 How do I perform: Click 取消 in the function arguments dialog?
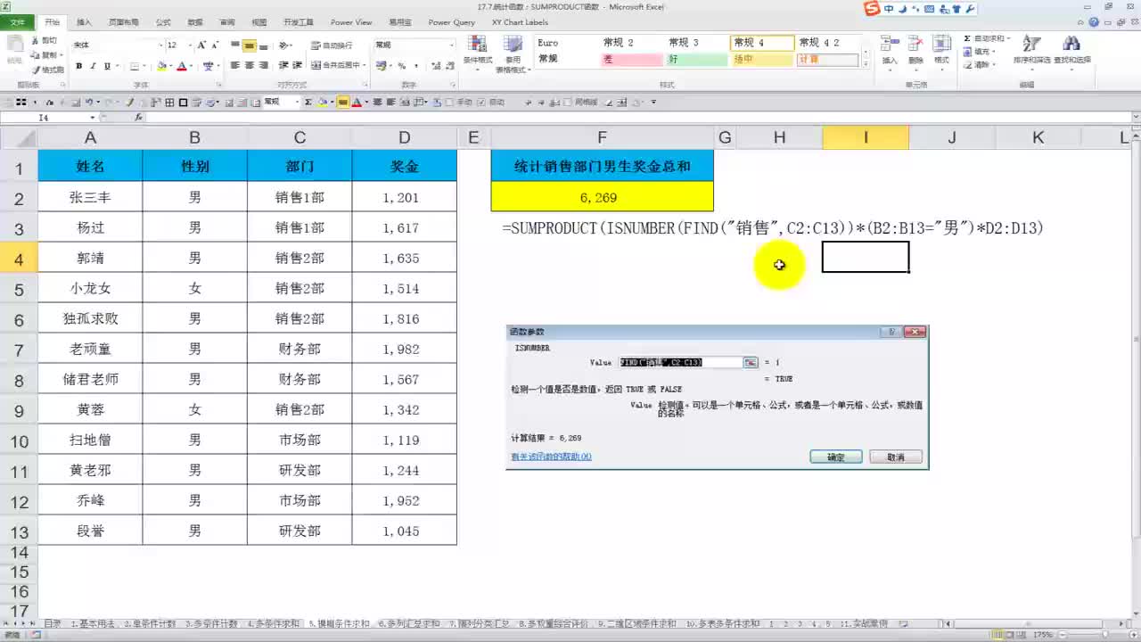tap(896, 457)
